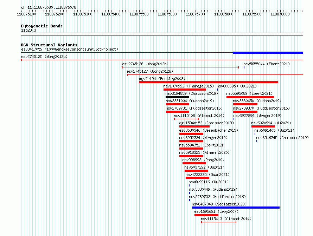The height and width of the screenshot is (236, 313).
Task: Click the nsv6099116 blue marker
Action: [x=189, y=185]
